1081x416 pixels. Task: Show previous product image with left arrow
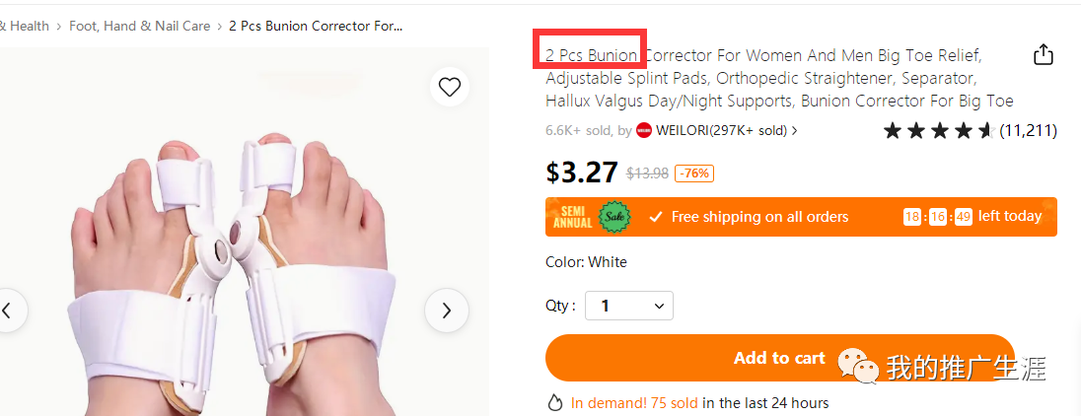(x=8, y=311)
